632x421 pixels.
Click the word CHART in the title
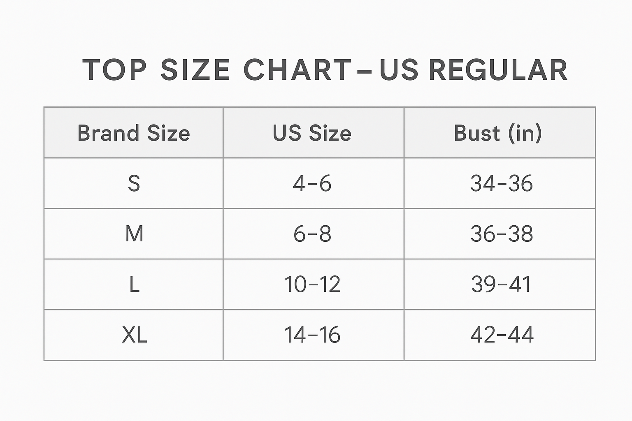pos(297,70)
